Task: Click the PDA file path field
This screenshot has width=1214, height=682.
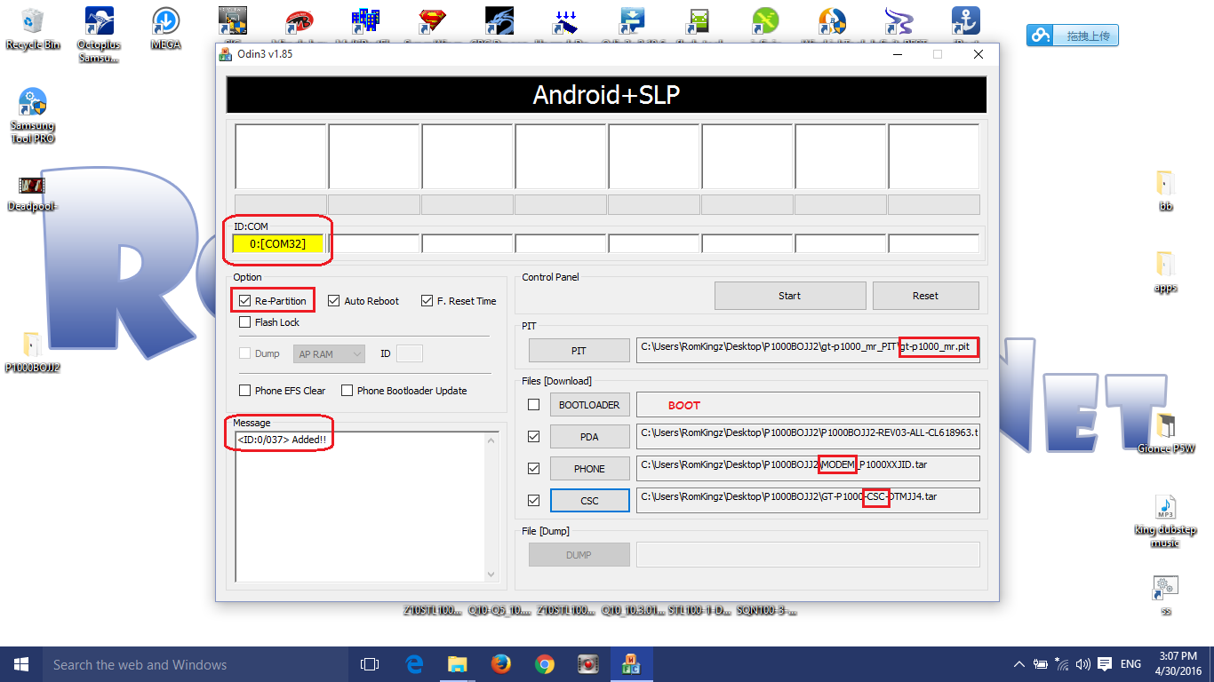Action: click(808, 437)
